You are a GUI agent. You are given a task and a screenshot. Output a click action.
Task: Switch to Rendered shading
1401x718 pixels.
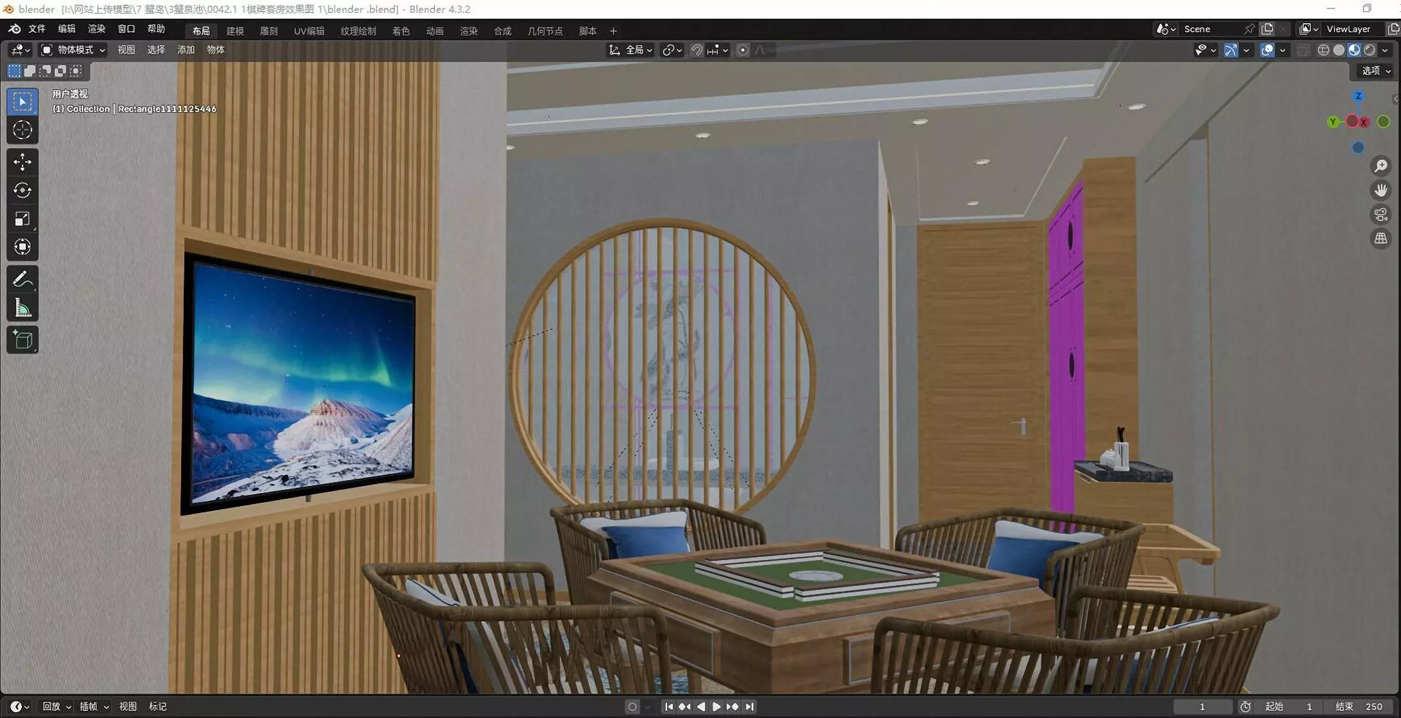pos(1369,50)
